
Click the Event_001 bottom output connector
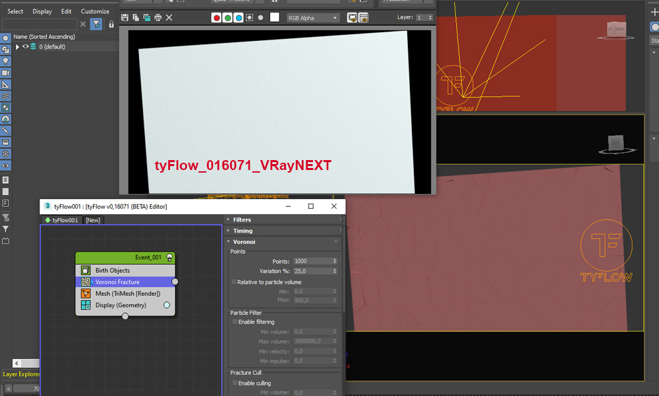[x=125, y=316]
